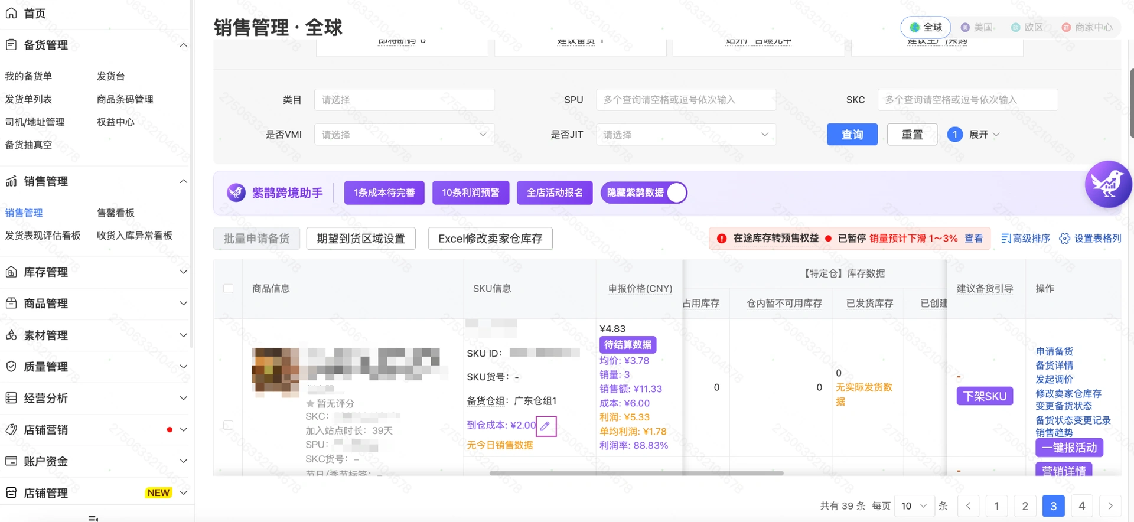The width and height of the screenshot is (1134, 522).
Task: Open the 发起调价 link
Action: tap(1054, 379)
